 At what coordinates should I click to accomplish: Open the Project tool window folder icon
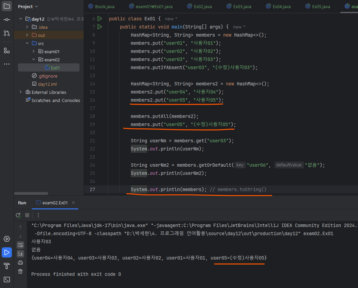(x=7, y=6)
